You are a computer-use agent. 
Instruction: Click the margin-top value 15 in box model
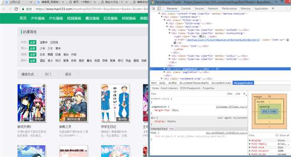269,97
